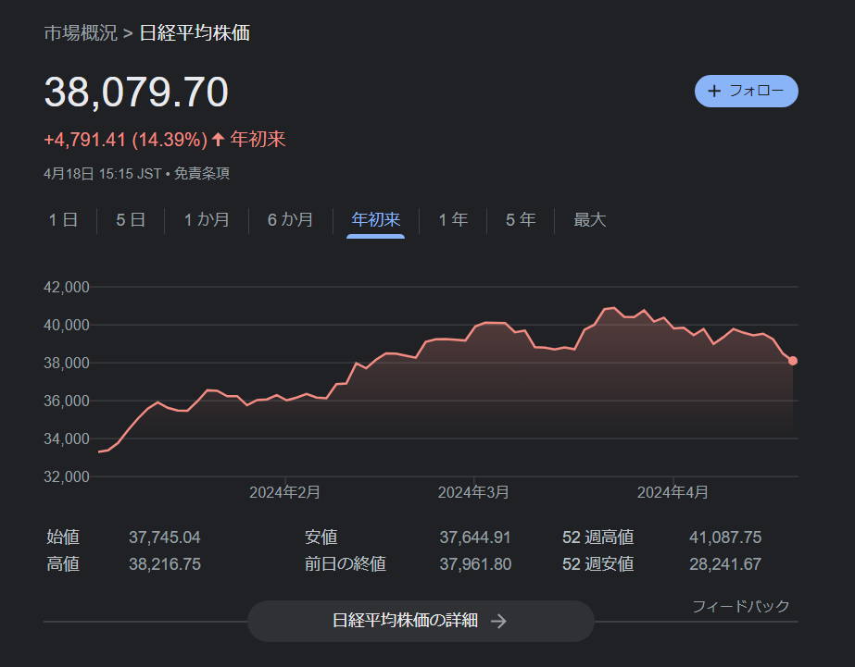Select the 5日 range tab
The image size is (855, 667).
(131, 220)
